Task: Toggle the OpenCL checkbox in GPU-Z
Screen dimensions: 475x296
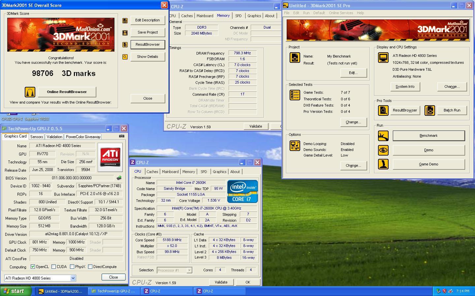Action: pos(33,267)
